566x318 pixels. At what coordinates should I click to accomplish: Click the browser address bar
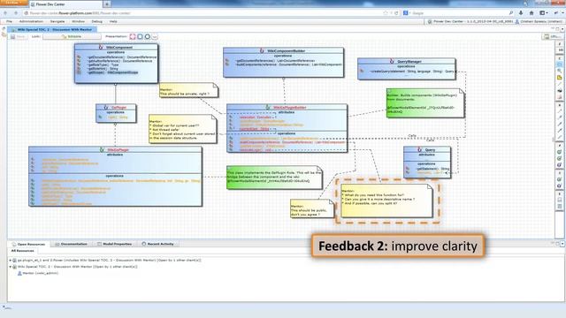(203, 13)
